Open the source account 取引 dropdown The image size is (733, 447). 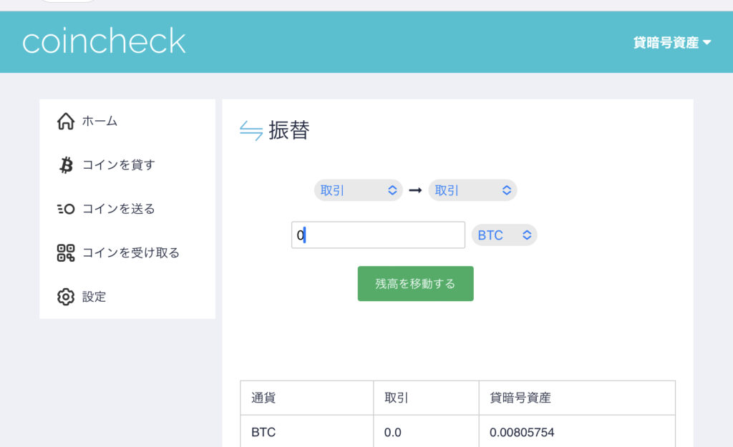358,190
